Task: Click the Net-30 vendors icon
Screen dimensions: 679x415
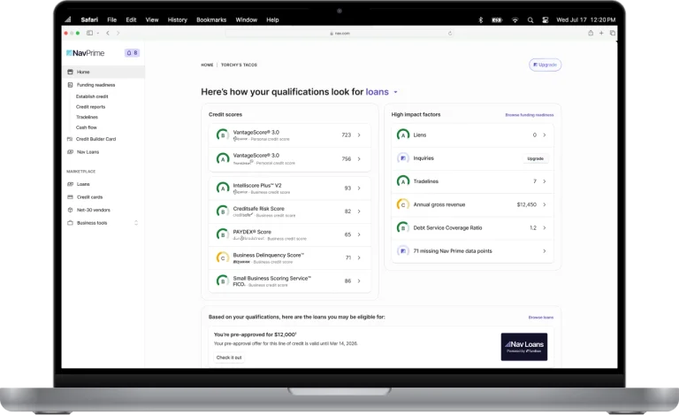Action: click(x=70, y=210)
